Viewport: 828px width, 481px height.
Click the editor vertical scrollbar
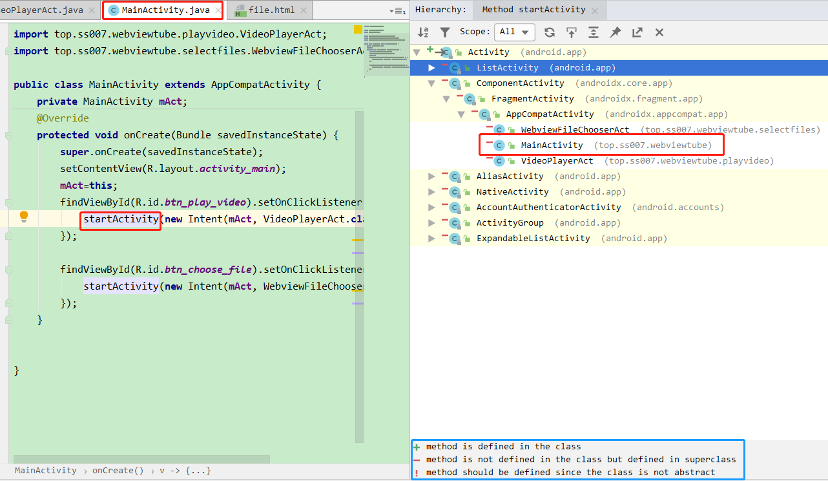click(x=359, y=277)
